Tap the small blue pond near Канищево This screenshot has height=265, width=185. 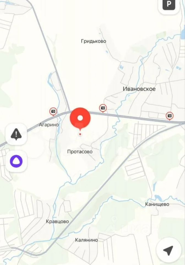158,197
